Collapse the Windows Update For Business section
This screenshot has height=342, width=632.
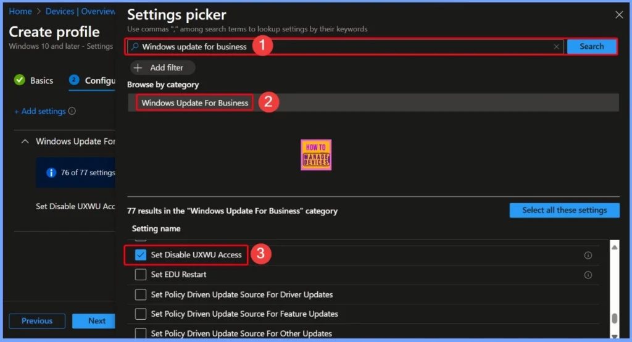pyautogui.click(x=25, y=141)
